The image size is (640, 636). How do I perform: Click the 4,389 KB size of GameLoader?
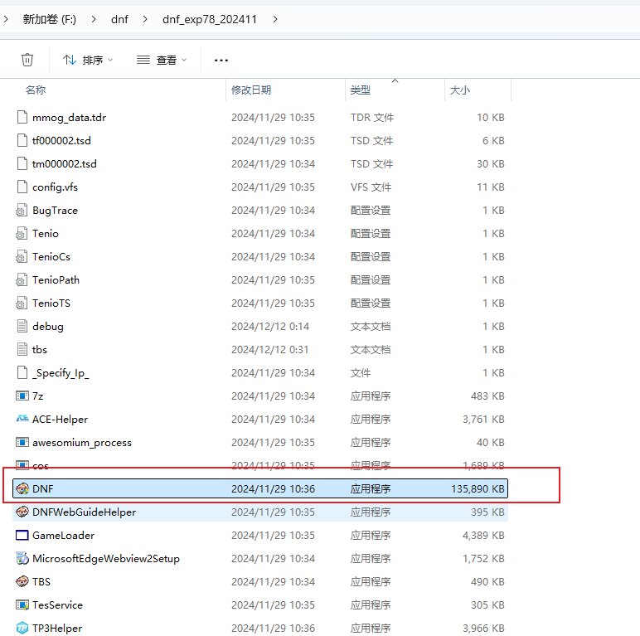[x=483, y=535]
